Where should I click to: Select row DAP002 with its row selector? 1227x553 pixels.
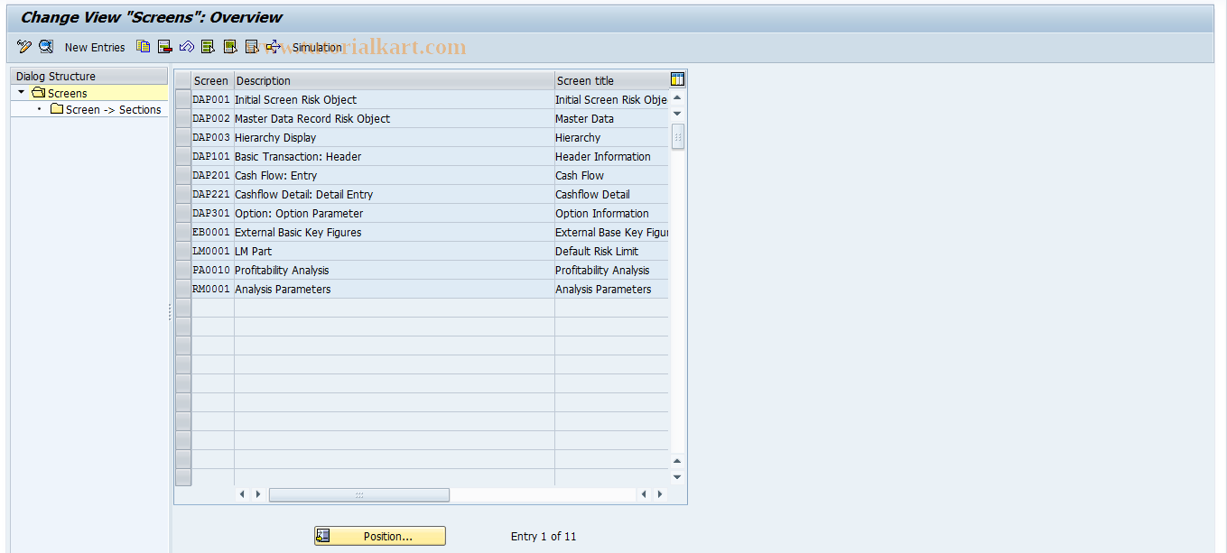tap(183, 118)
